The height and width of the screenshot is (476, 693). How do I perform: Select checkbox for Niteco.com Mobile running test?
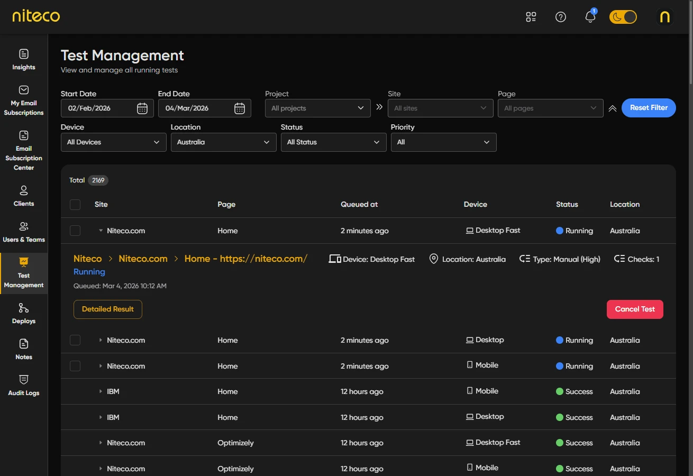pyautogui.click(x=75, y=366)
